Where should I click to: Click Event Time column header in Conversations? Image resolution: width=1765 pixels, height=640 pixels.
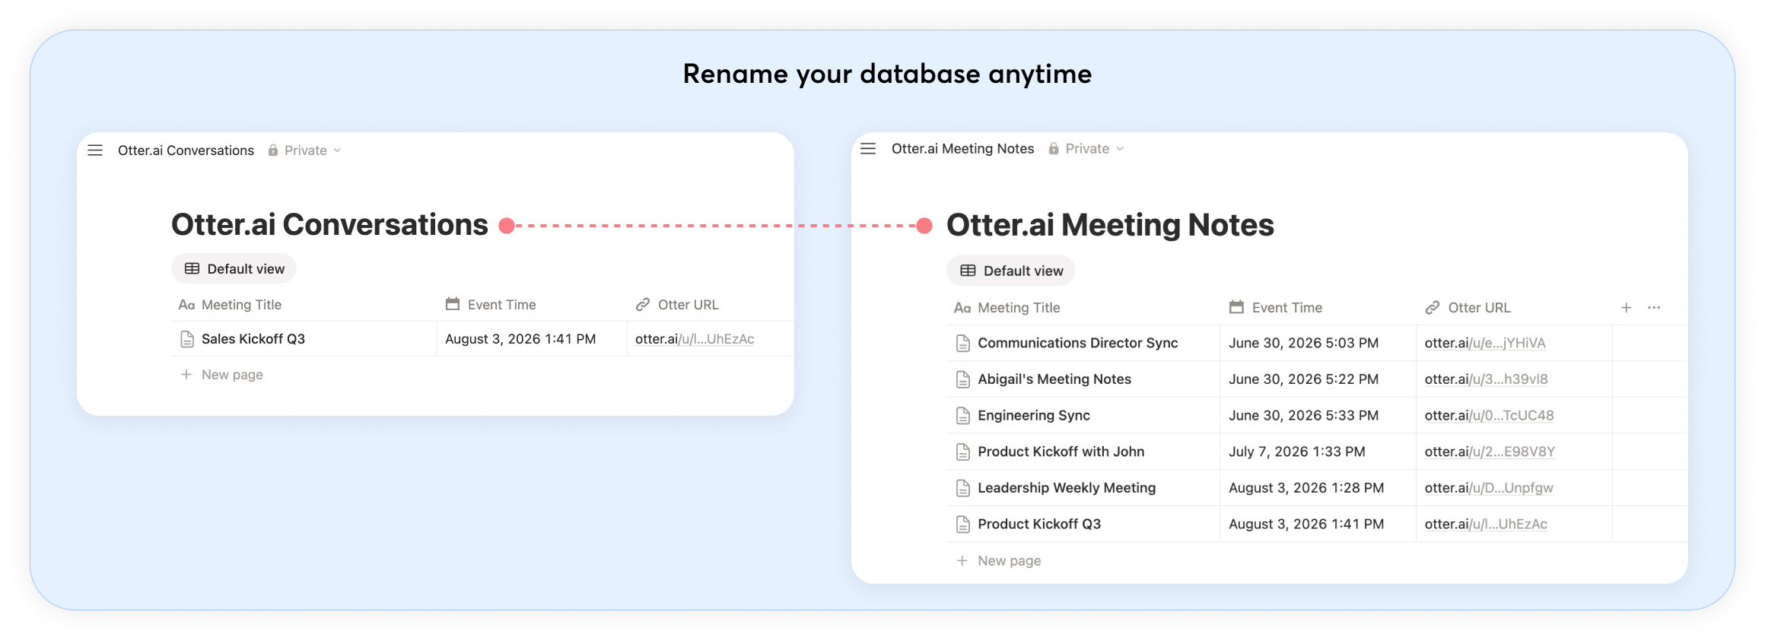point(501,305)
